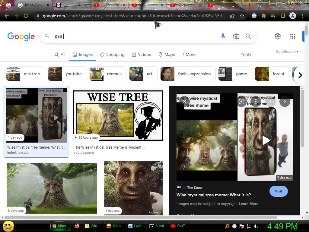Open the Extensions puzzle piece icon
Viewport: 309px width, 232px height.
[x=264, y=16]
